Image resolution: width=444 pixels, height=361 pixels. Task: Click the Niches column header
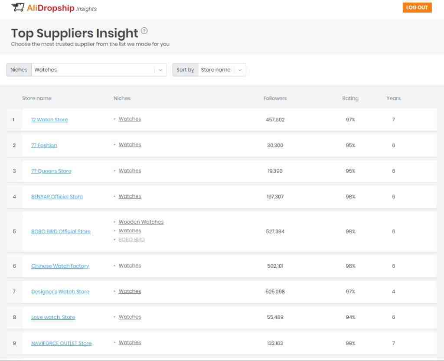pyautogui.click(x=122, y=98)
